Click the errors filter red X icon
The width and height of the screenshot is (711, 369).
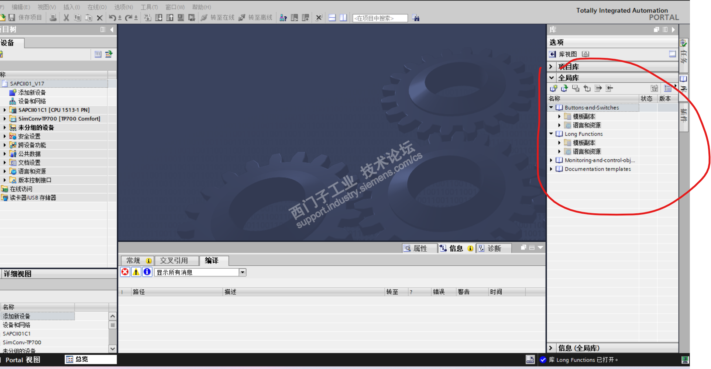[x=125, y=272]
